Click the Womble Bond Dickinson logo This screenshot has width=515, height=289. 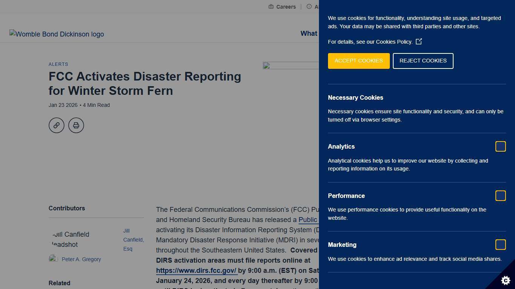coord(57,34)
